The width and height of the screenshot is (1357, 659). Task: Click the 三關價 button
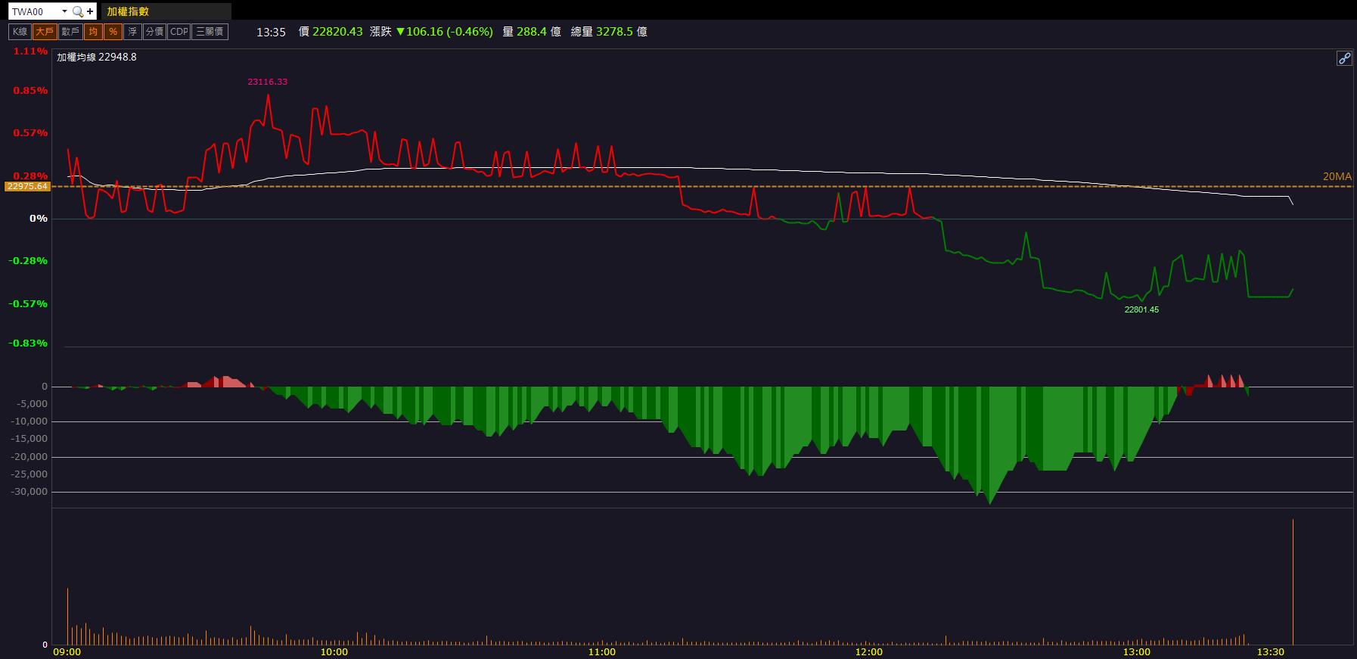(210, 32)
